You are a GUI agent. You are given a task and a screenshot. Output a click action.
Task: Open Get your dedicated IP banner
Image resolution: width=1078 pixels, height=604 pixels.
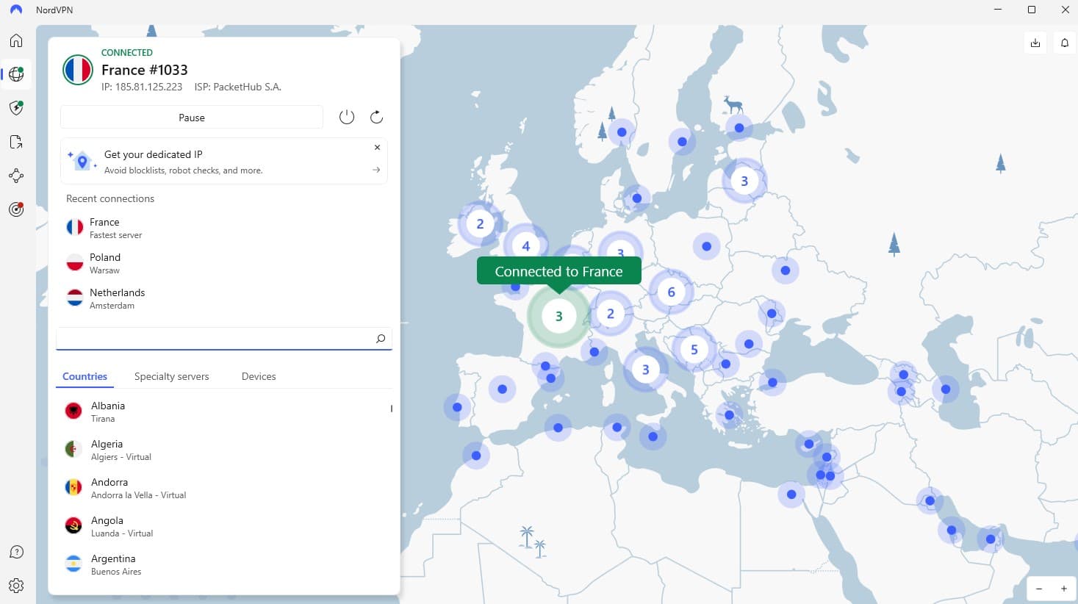(x=224, y=161)
